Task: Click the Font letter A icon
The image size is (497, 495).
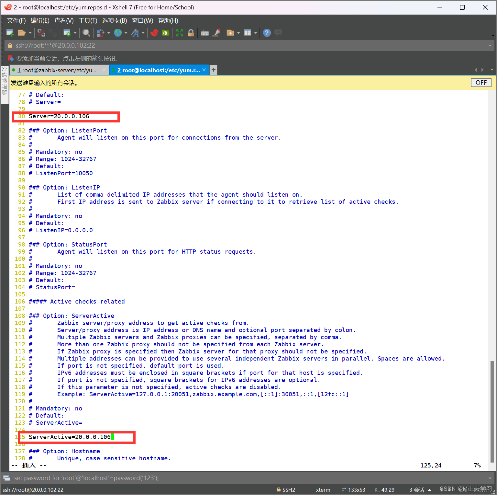Action: (135, 33)
